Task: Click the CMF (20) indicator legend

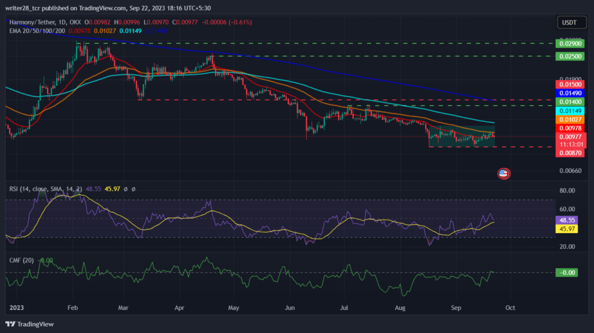Action: pos(21,260)
